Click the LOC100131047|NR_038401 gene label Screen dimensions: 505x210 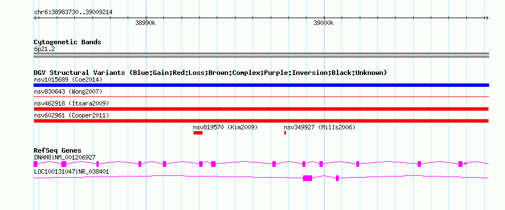pyautogui.click(x=71, y=171)
